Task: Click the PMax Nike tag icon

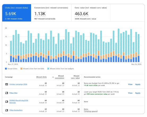Action: click(7, 93)
